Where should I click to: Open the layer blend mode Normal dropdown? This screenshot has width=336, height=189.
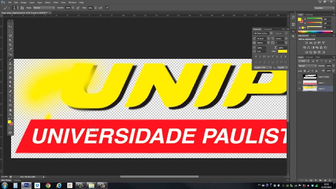tap(308, 66)
